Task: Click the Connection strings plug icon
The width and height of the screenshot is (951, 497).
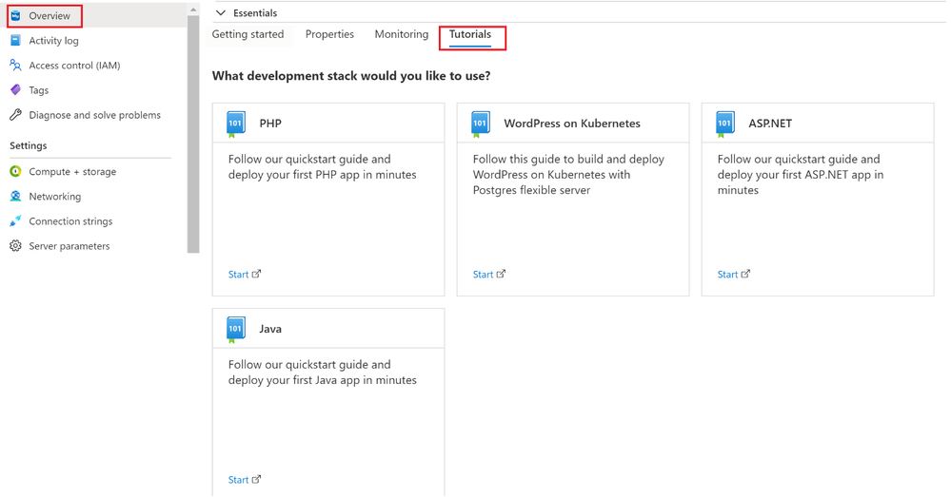Action: pyautogui.click(x=16, y=221)
